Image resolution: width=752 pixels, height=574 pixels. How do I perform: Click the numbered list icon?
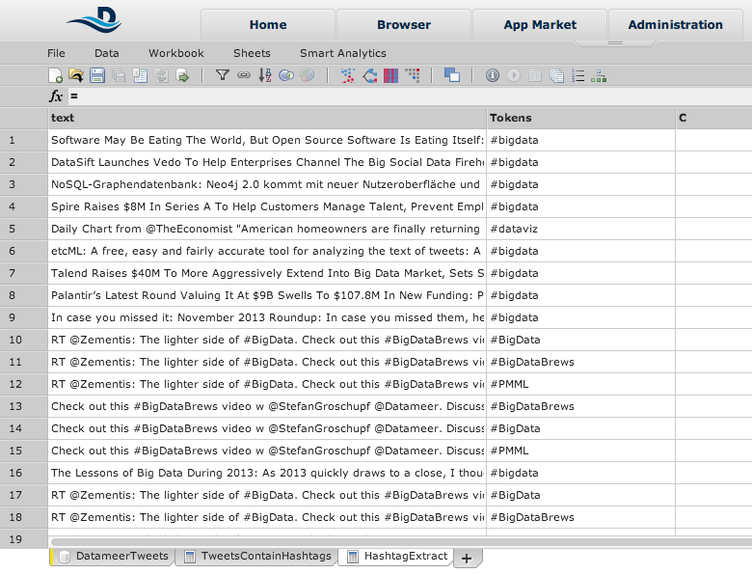click(x=577, y=76)
